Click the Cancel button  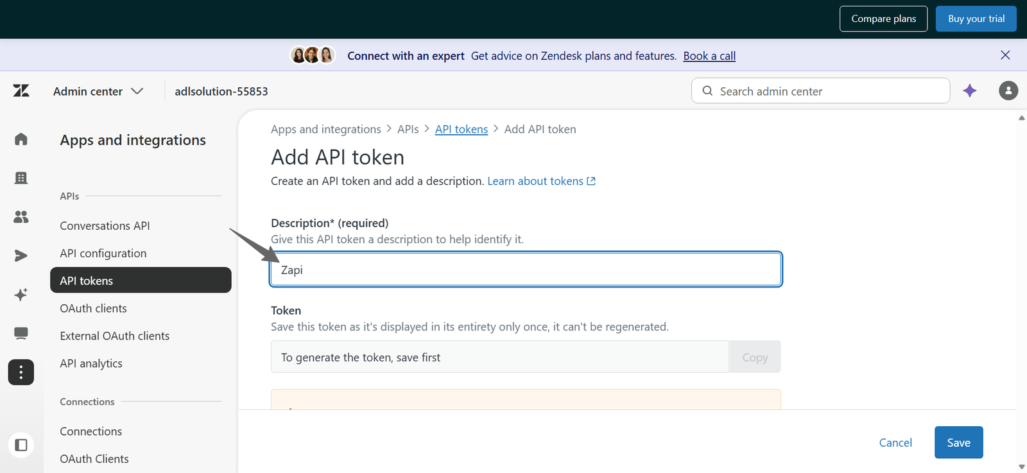[x=895, y=442]
